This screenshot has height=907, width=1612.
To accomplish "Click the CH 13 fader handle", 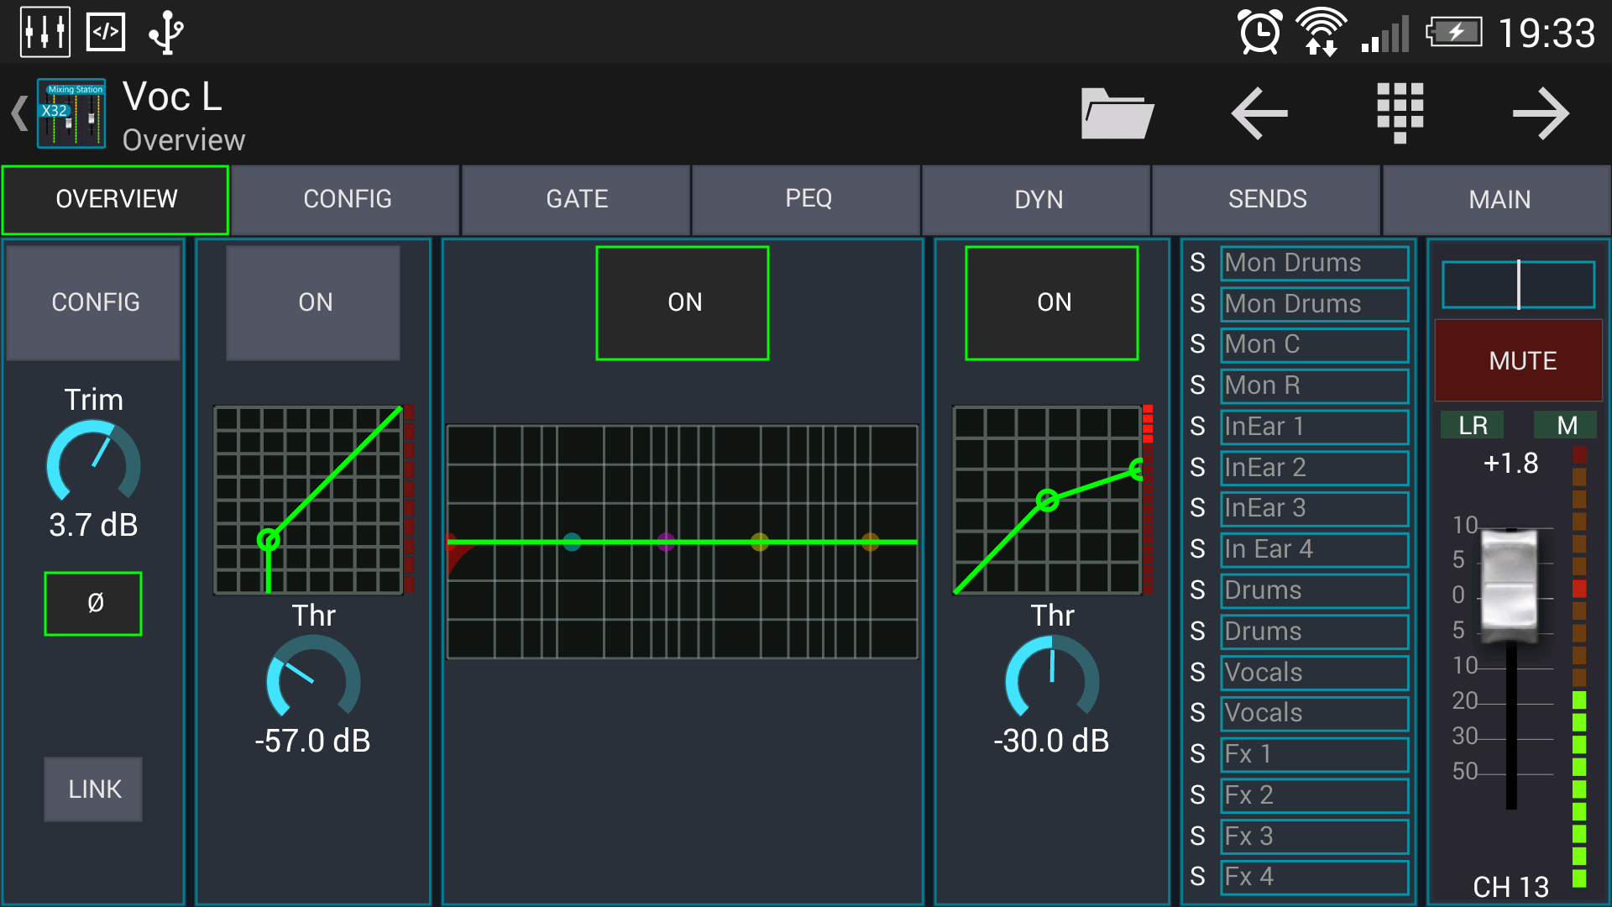I will (x=1510, y=581).
